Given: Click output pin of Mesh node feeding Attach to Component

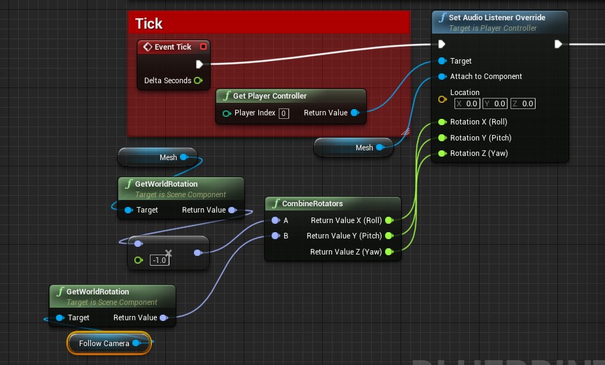Looking at the screenshot, I should point(380,148).
